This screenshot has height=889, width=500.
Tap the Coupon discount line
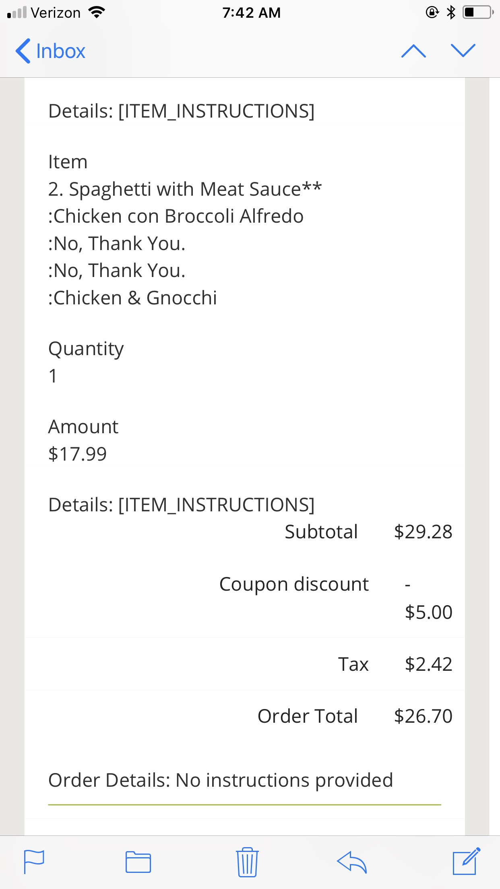point(294,584)
